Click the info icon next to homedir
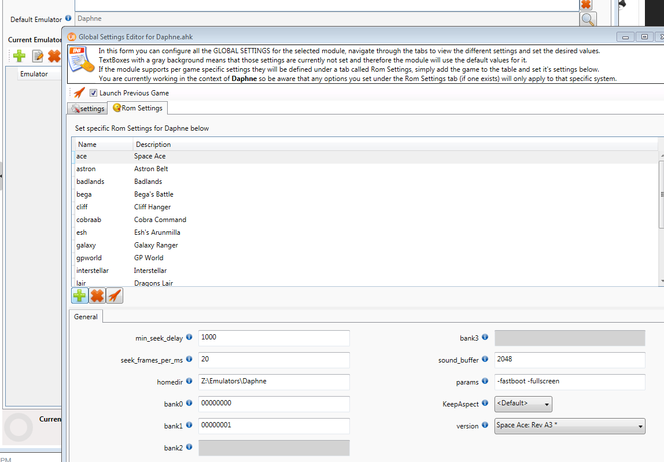 click(x=189, y=381)
